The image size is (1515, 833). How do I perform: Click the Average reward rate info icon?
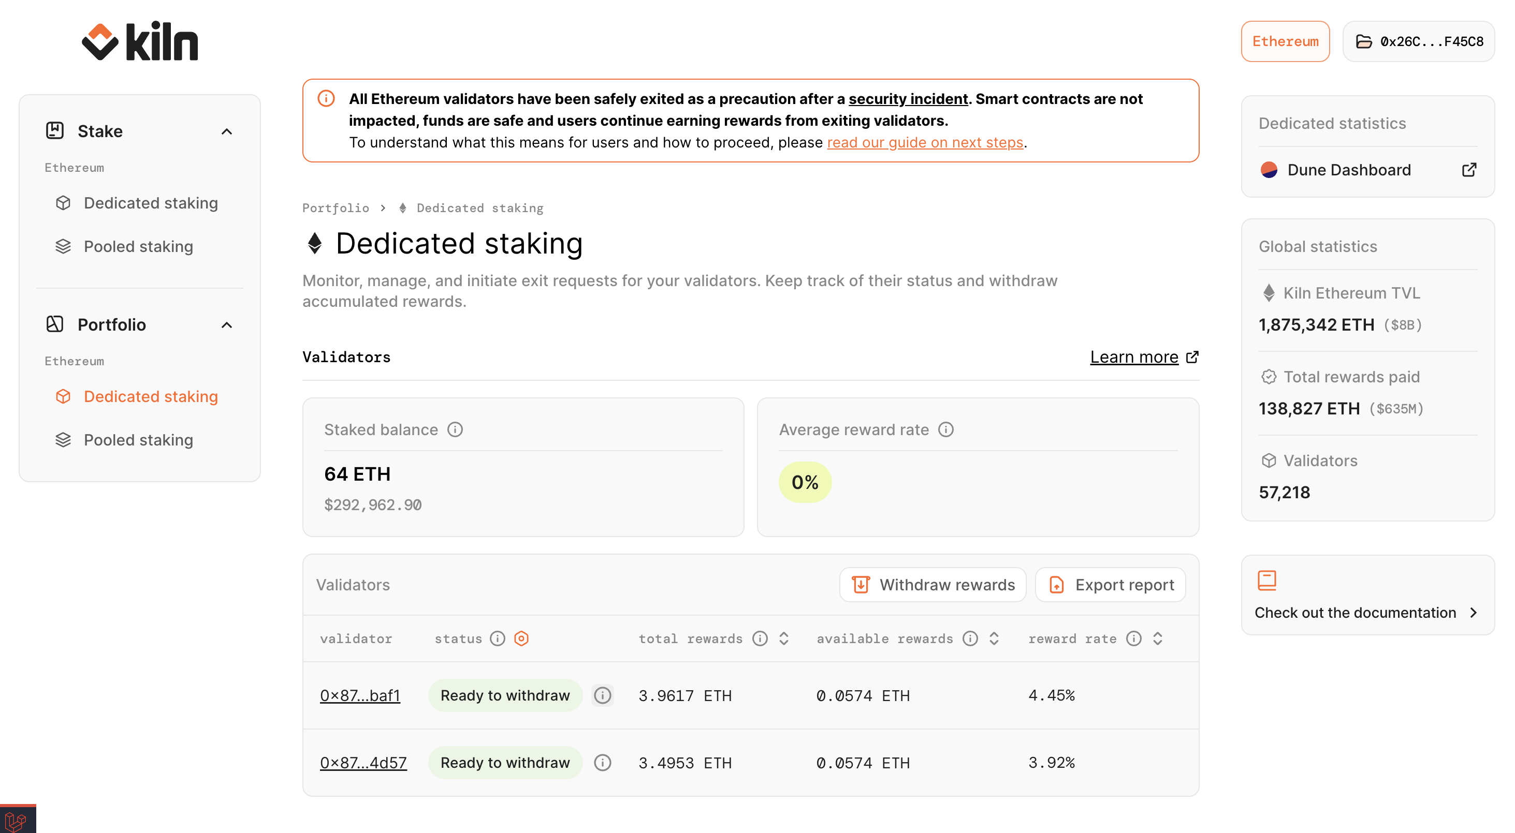click(x=945, y=430)
